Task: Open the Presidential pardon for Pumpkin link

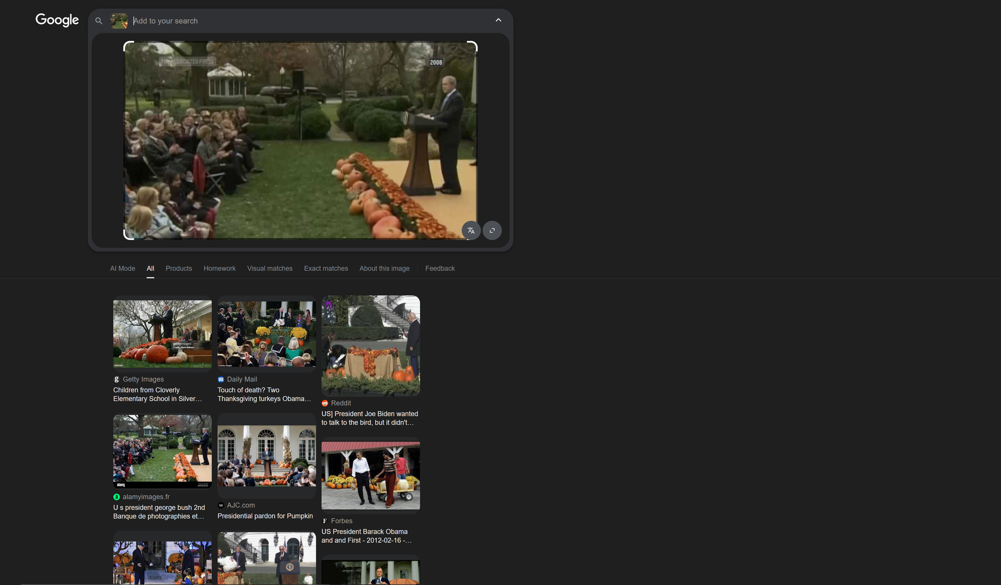Action: click(x=265, y=515)
